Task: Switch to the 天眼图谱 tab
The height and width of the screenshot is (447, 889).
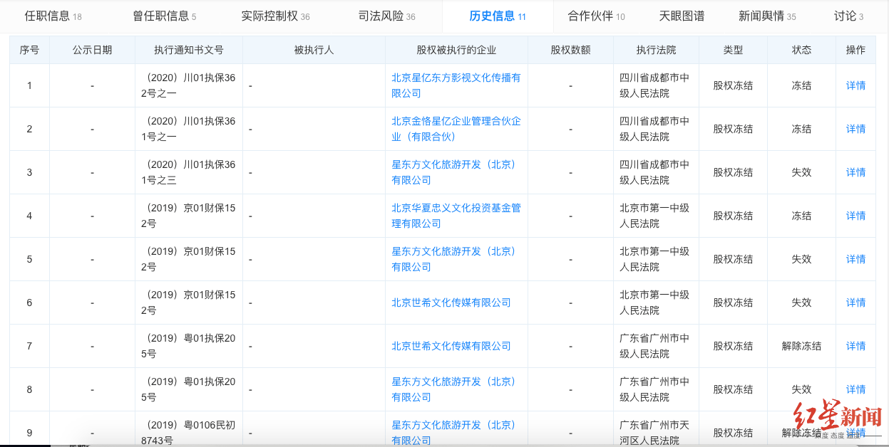Action: coord(682,16)
